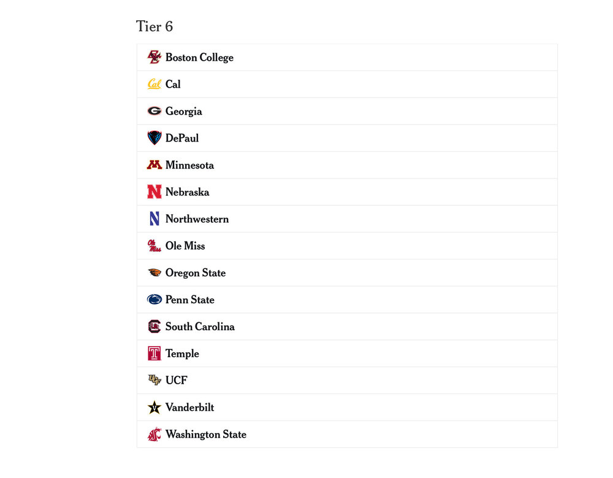Select the Boston College team name
This screenshot has width=613, height=478.
pyautogui.click(x=199, y=58)
